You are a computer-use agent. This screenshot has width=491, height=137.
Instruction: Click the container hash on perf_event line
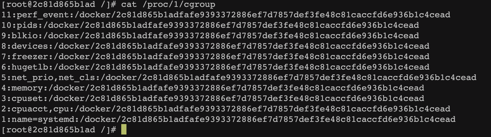click(283, 15)
